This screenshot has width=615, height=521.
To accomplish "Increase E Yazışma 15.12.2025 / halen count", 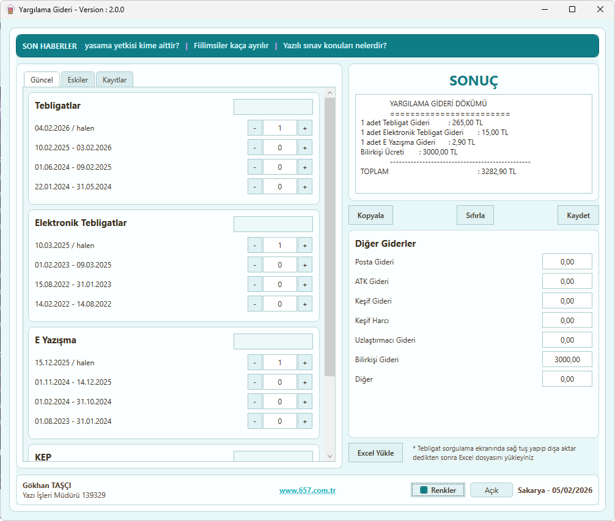I will (305, 362).
